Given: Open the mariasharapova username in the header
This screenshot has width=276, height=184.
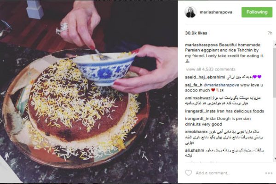Looking at the screenshot, I should coord(216,12).
